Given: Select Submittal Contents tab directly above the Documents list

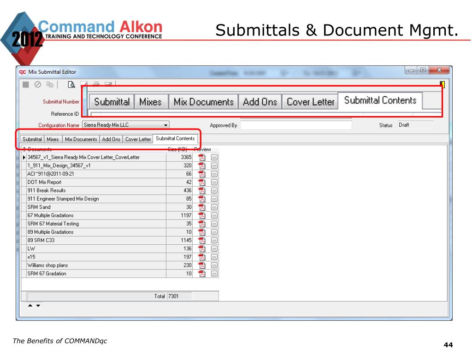Looking at the screenshot, I should (x=175, y=138).
